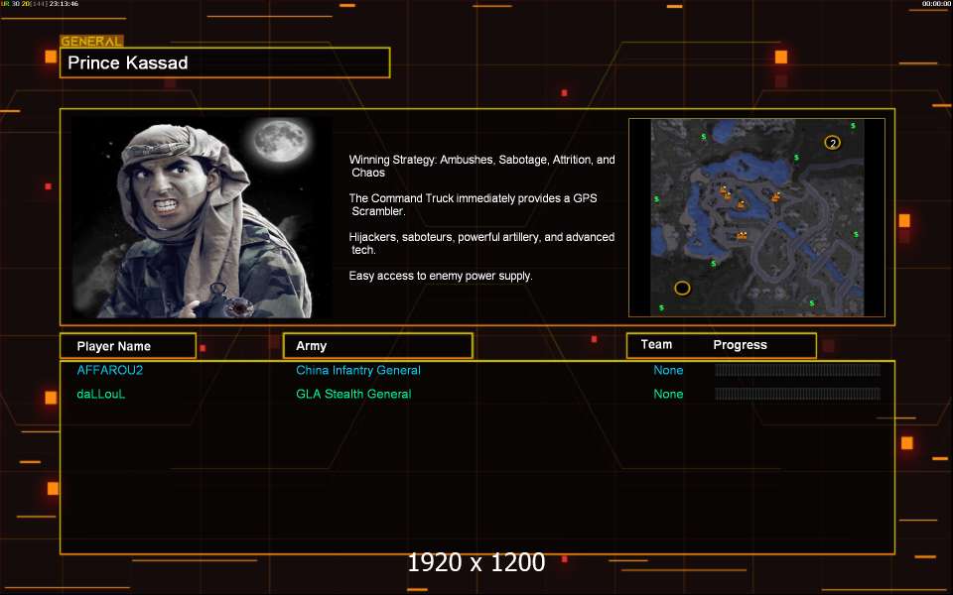953x595 pixels.
Task: Select the Prince Kassad general portrait
Action: [202, 217]
